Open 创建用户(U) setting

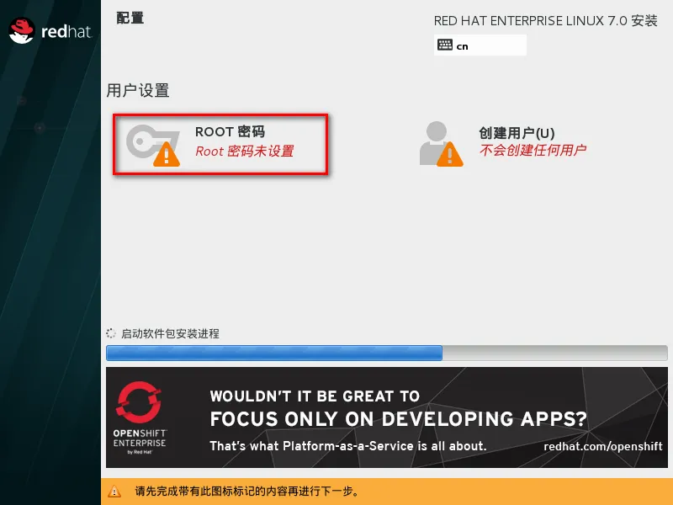[x=503, y=143]
